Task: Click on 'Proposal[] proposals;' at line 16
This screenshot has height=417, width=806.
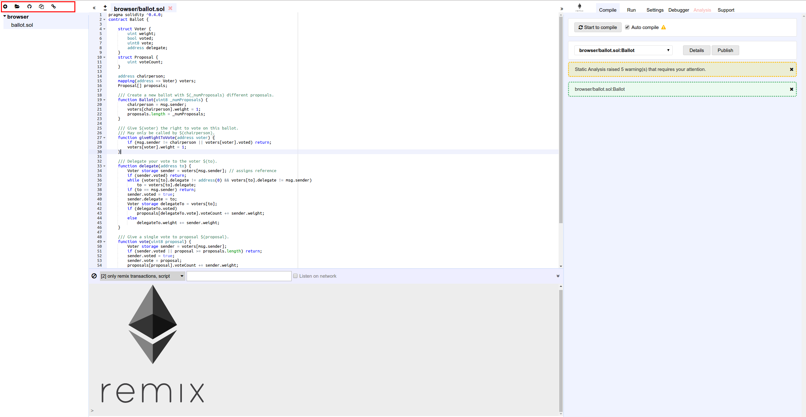Action: (142, 86)
